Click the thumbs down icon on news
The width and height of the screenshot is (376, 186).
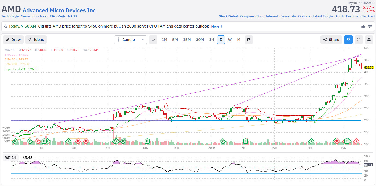click(x=370, y=26)
